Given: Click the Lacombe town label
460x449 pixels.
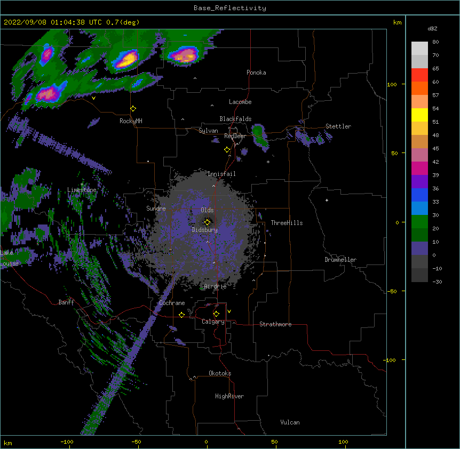Looking at the screenshot, I should click(x=240, y=102).
